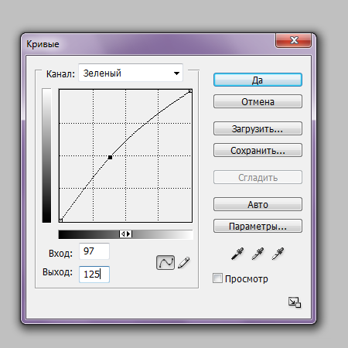Viewport: 348px width, 348px height.
Task: Switch to the pencil draw-curve tool
Action: coord(184,263)
